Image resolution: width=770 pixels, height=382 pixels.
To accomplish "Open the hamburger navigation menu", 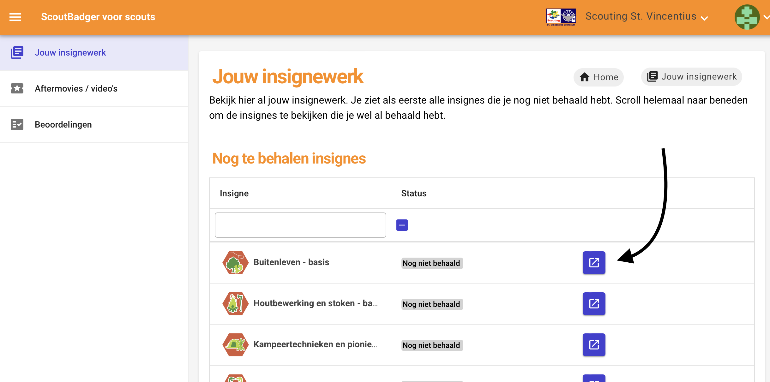I will [x=15, y=17].
